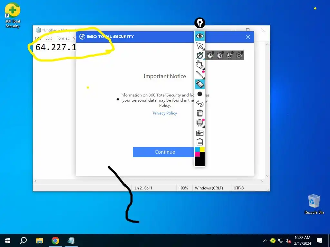Image resolution: width=330 pixels, height=247 pixels.
Task: Clear all ink with the trash can
Action: click(200, 113)
